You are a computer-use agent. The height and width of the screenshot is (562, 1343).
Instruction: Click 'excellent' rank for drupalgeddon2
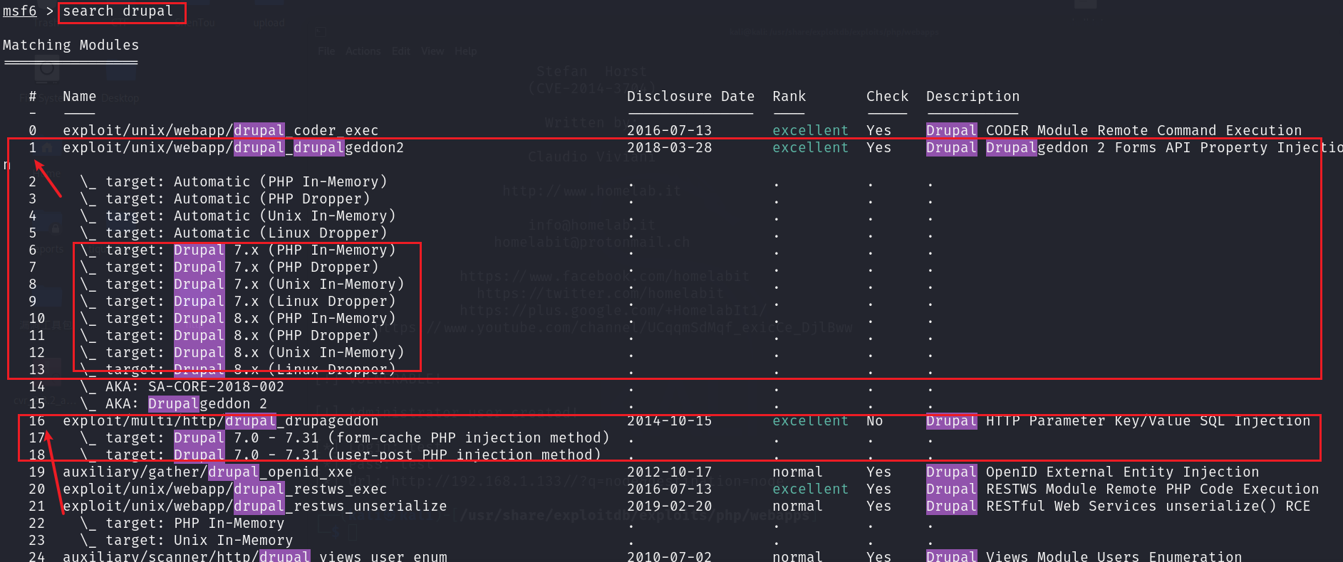[810, 147]
